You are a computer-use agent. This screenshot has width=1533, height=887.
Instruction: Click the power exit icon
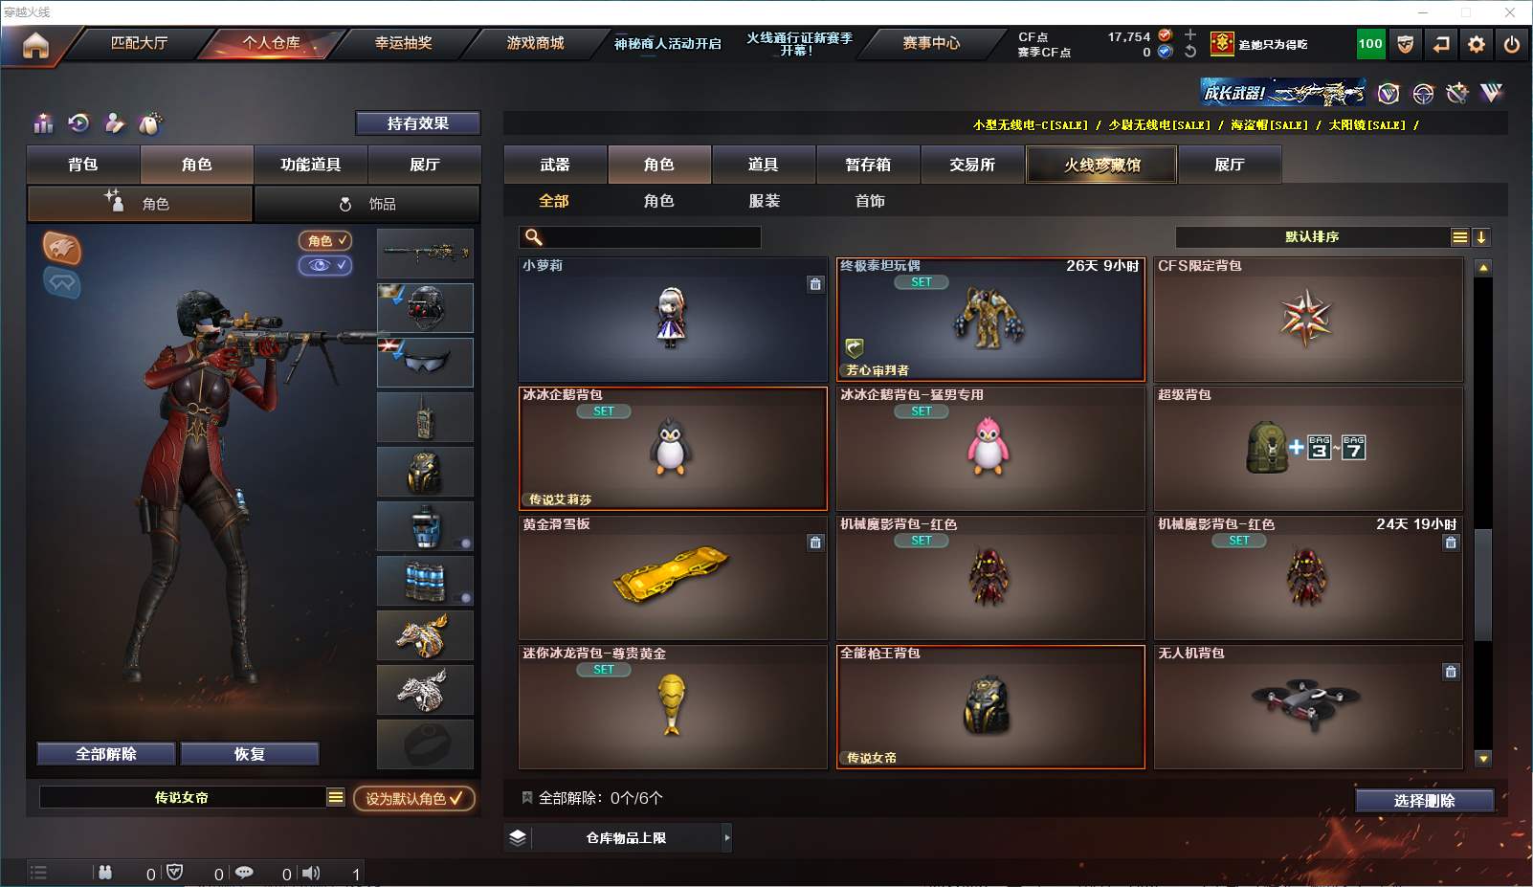[x=1512, y=44]
